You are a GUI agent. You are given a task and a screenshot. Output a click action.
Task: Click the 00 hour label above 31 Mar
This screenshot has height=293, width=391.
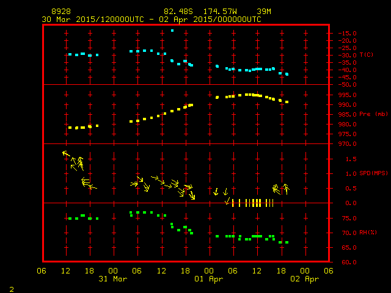point(113,271)
